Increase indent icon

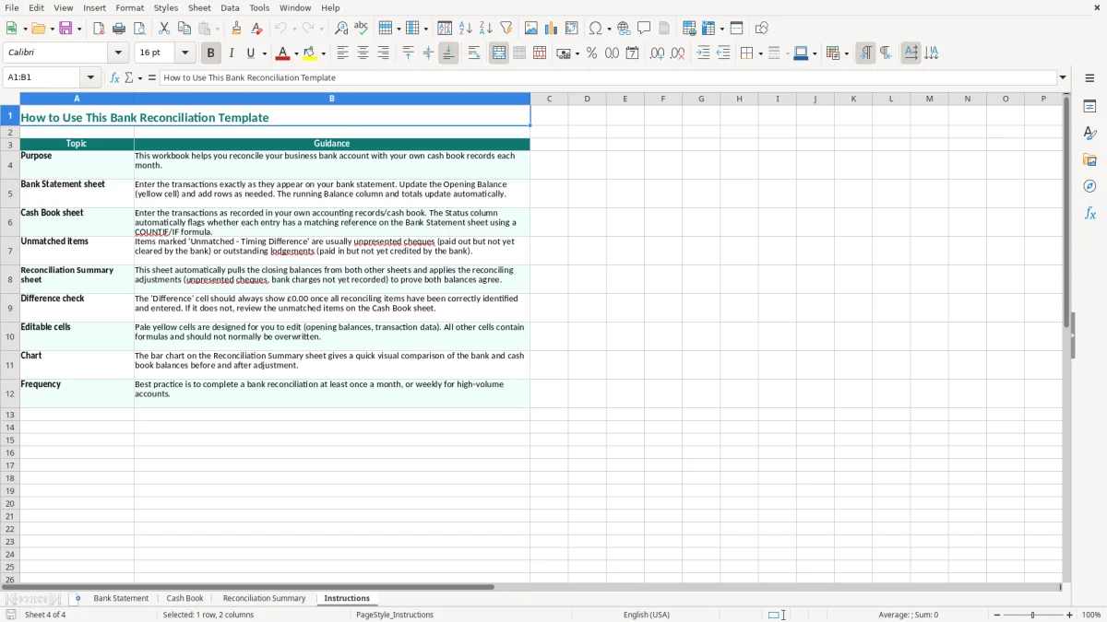(703, 53)
